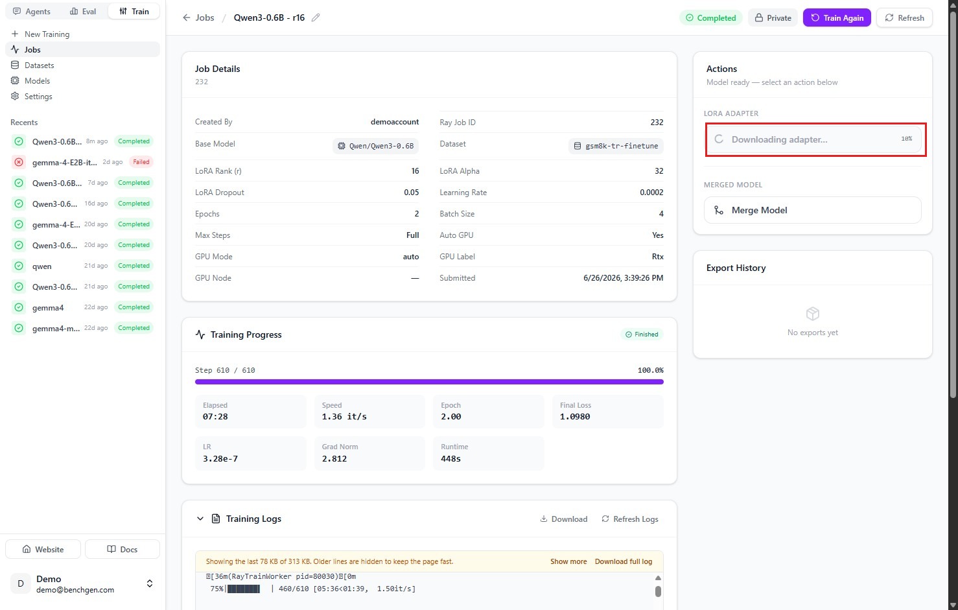Click the Download full log link
958x610 pixels.
[624, 561]
